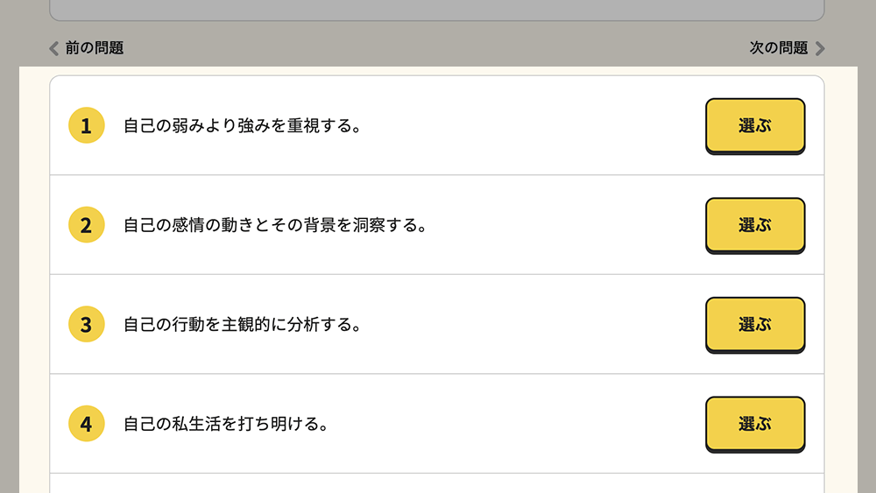Select the yellow number 3 badge
The width and height of the screenshot is (876, 493).
coord(86,324)
